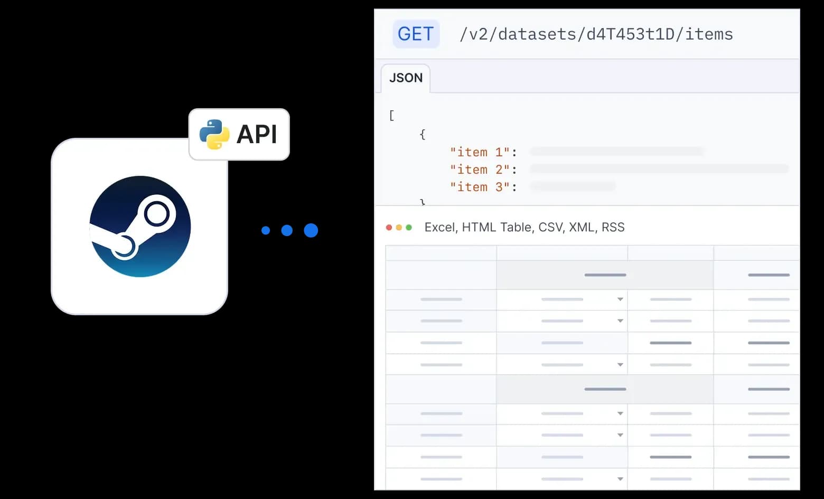This screenshot has width=824, height=499.
Task: Click the green window dot
Action: [x=409, y=228]
